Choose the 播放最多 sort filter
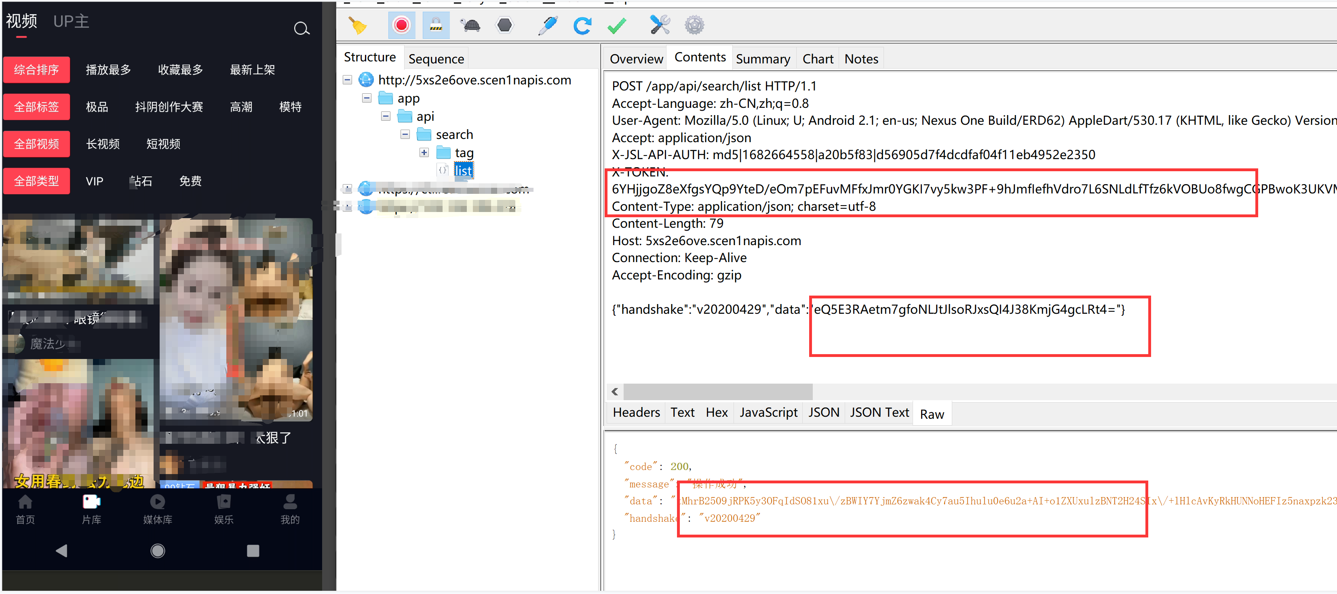Screen dimensions: 1337x594 coord(108,69)
